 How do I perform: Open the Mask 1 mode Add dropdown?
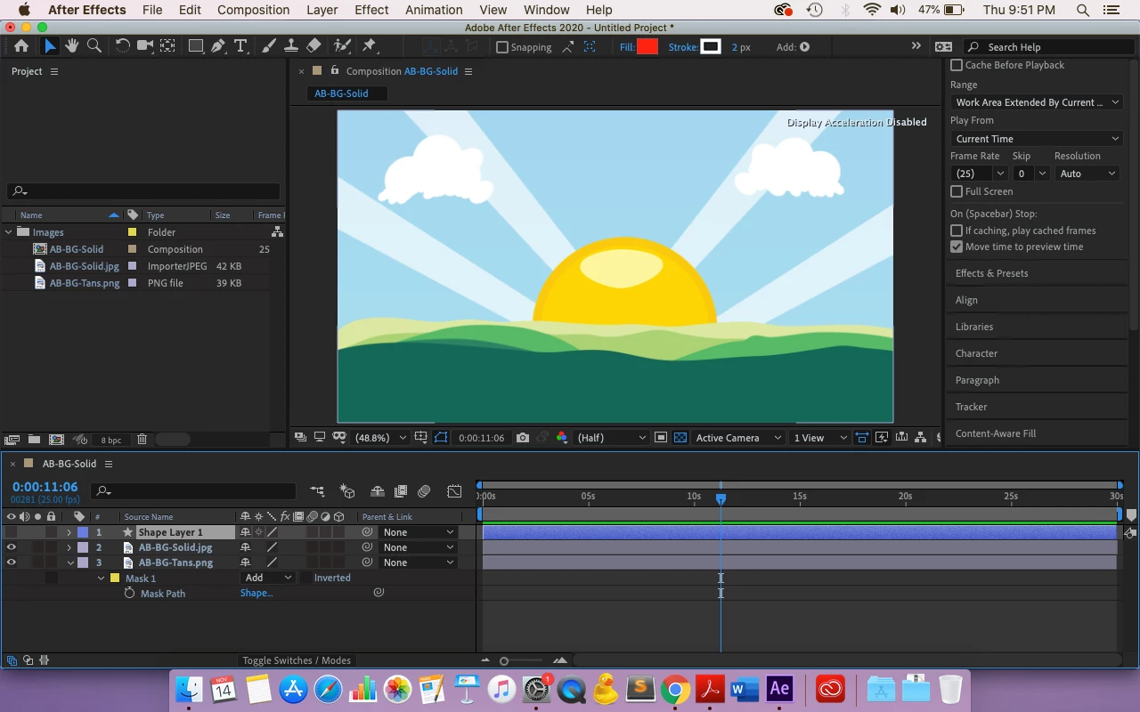pyautogui.click(x=268, y=578)
